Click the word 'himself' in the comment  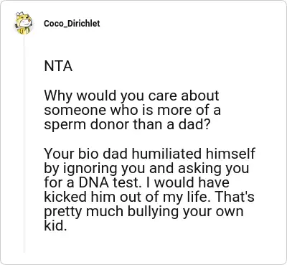point(230,154)
